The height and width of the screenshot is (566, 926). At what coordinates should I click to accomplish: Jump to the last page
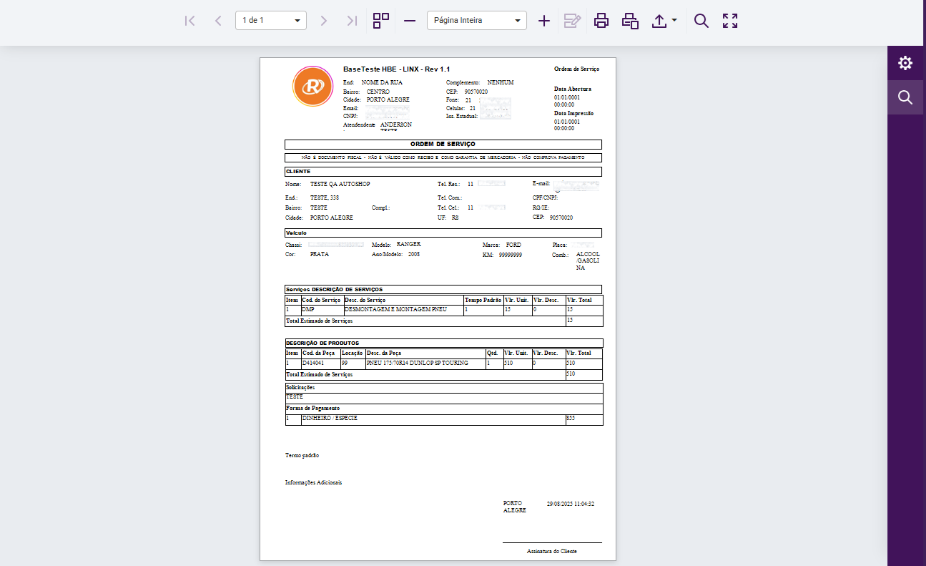[352, 21]
